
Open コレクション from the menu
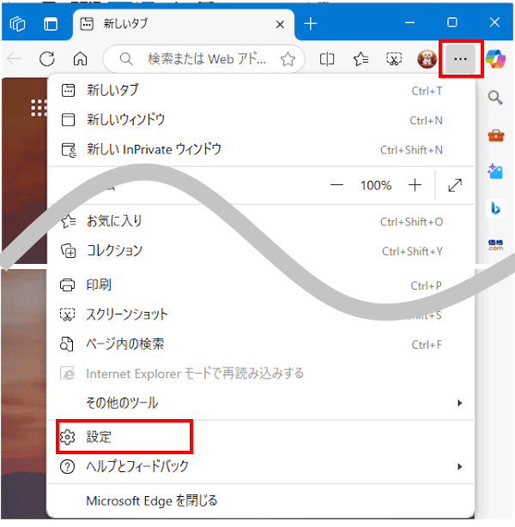(261, 251)
